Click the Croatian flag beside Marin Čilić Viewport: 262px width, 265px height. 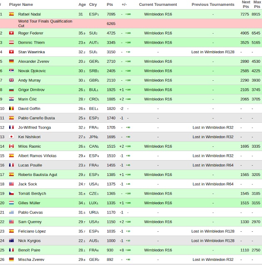coord(11,99)
